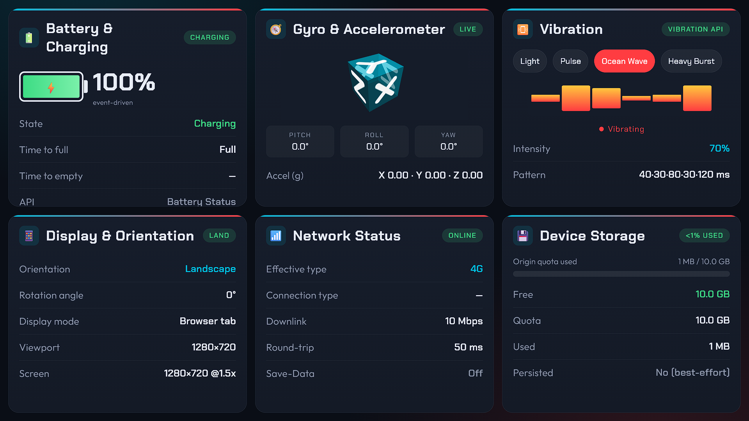Viewport: 749px width, 421px height.
Task: Click the VIBRATION API badge
Action: coord(696,29)
